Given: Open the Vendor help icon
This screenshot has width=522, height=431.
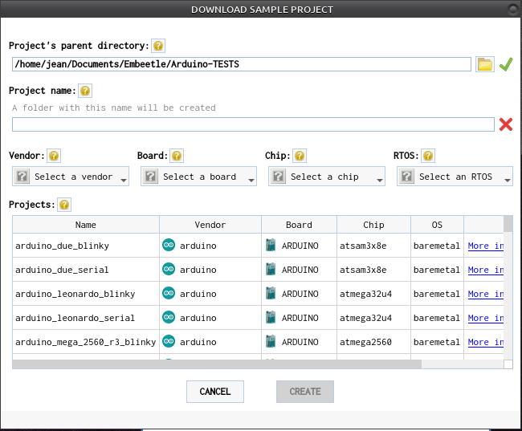Looking at the screenshot, I should 54,156.
